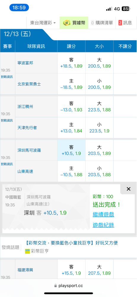The width and height of the screenshot is (137, 297).
Task: Open 訊息 with the red 2 badge
Action: click(x=125, y=23)
